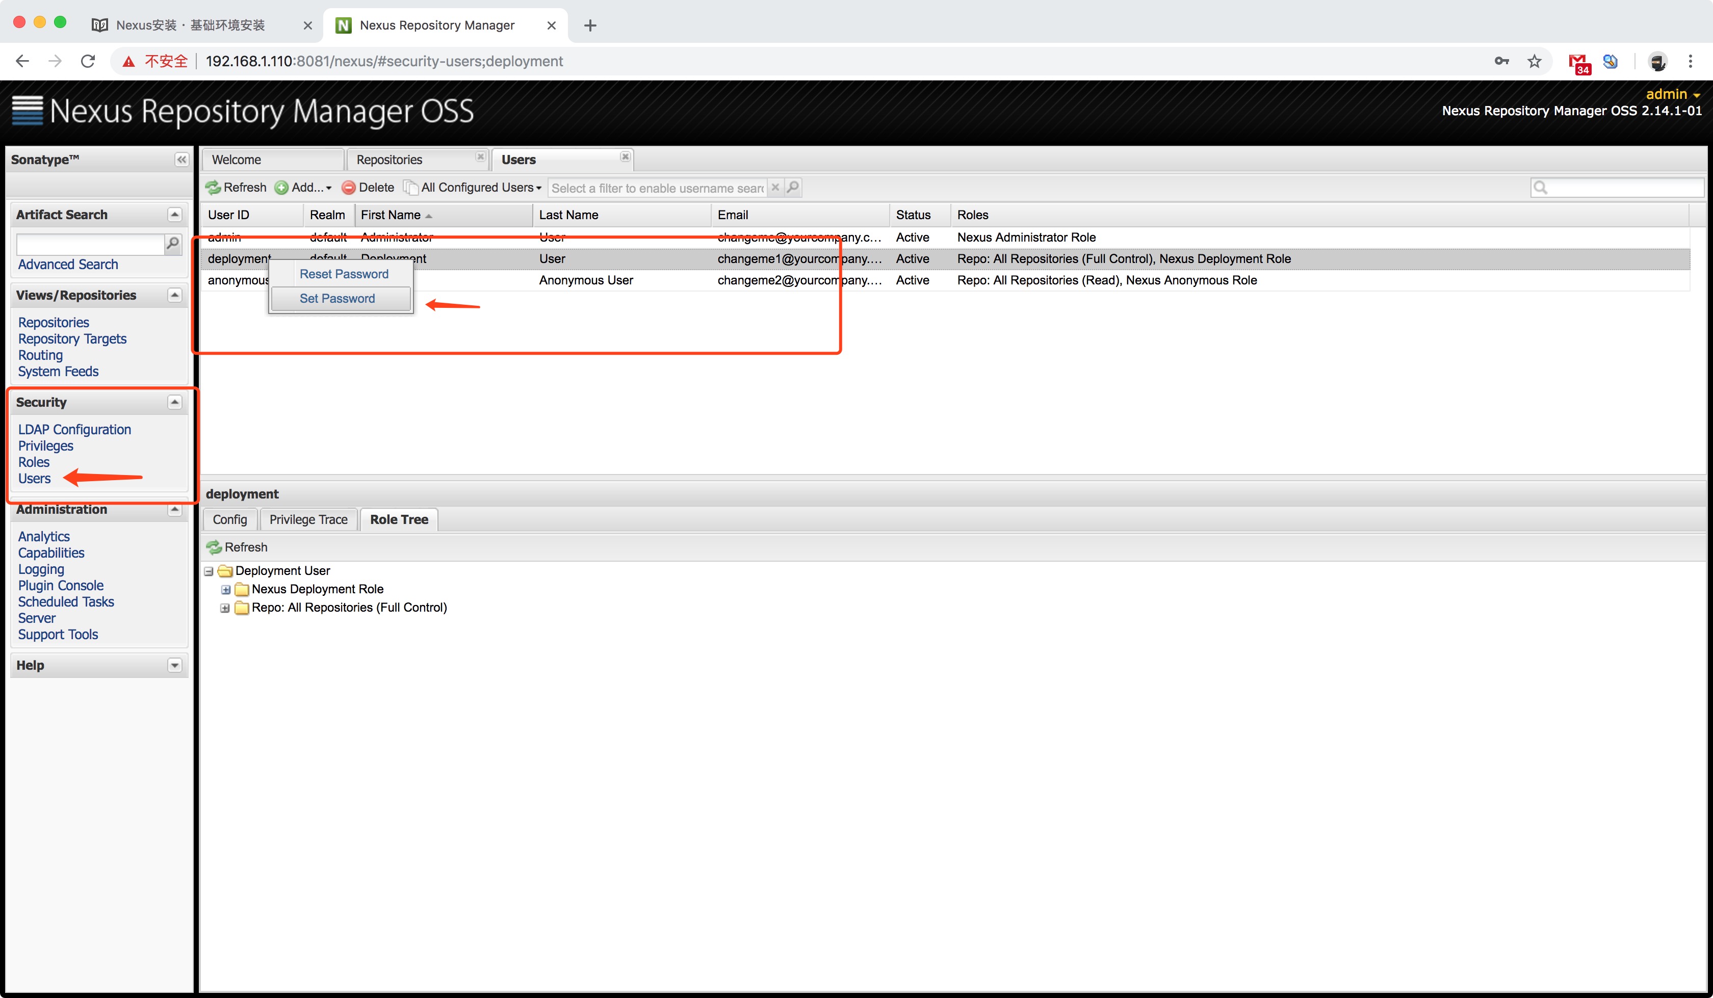Switch to the Privilege Trace tab
1713x998 pixels.
(x=308, y=519)
